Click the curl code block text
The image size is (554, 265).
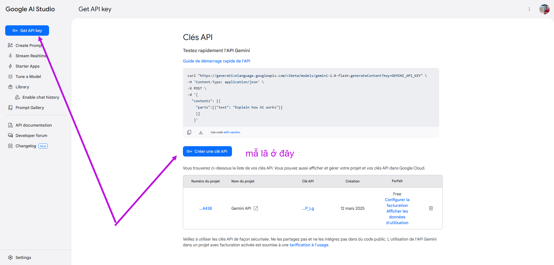click(311, 98)
